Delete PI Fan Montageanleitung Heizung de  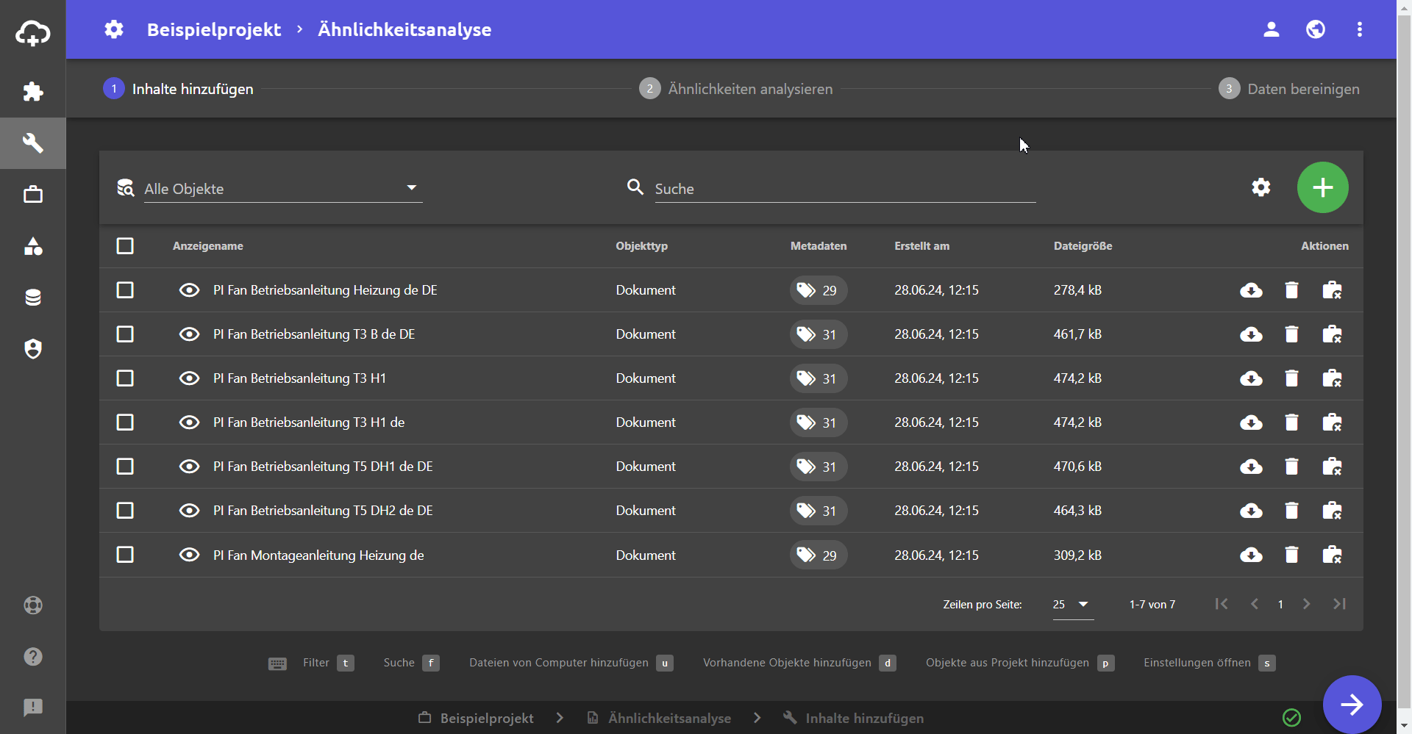1291,555
